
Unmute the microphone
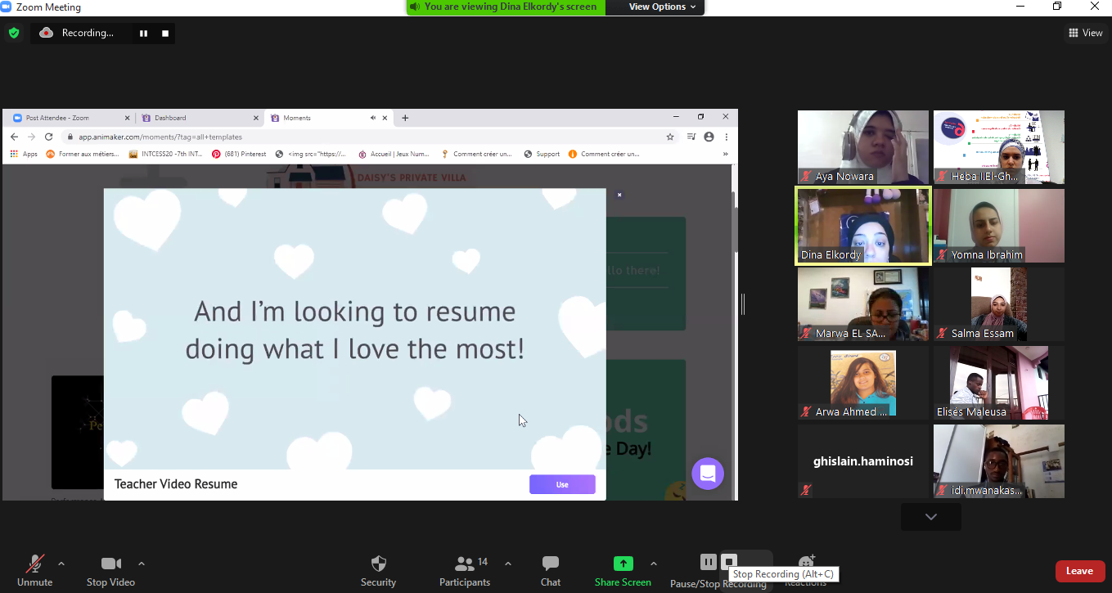tap(34, 564)
